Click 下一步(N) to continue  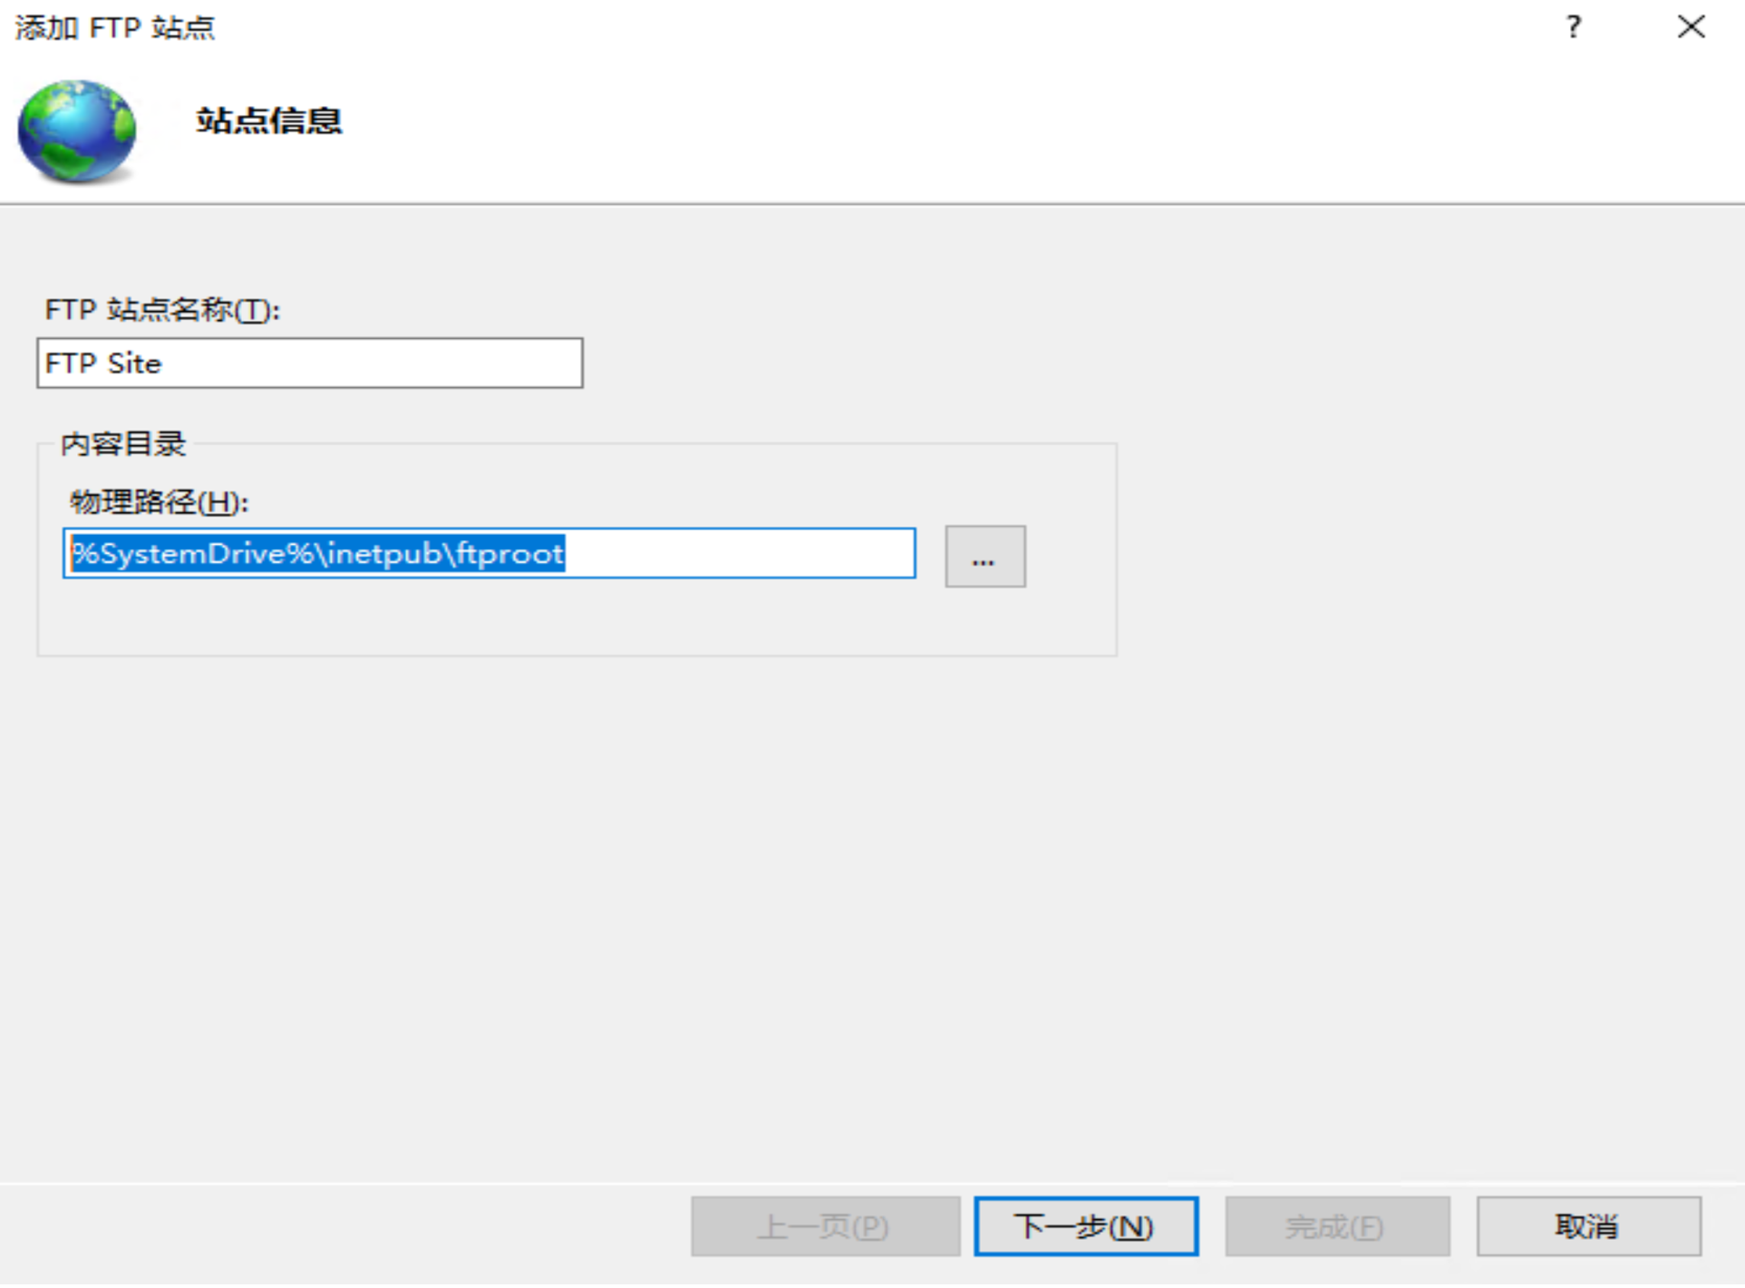1086,1226
